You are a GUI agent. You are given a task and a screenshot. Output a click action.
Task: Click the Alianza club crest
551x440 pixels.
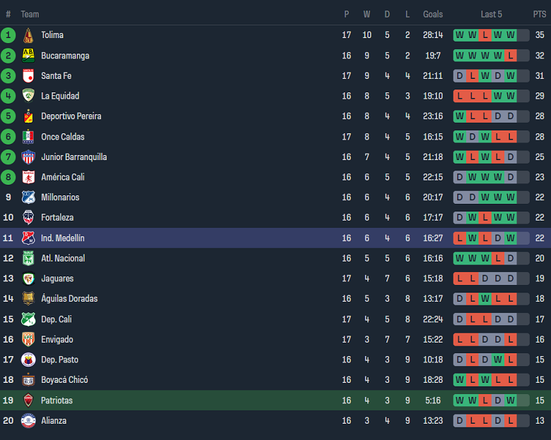pyautogui.click(x=28, y=421)
